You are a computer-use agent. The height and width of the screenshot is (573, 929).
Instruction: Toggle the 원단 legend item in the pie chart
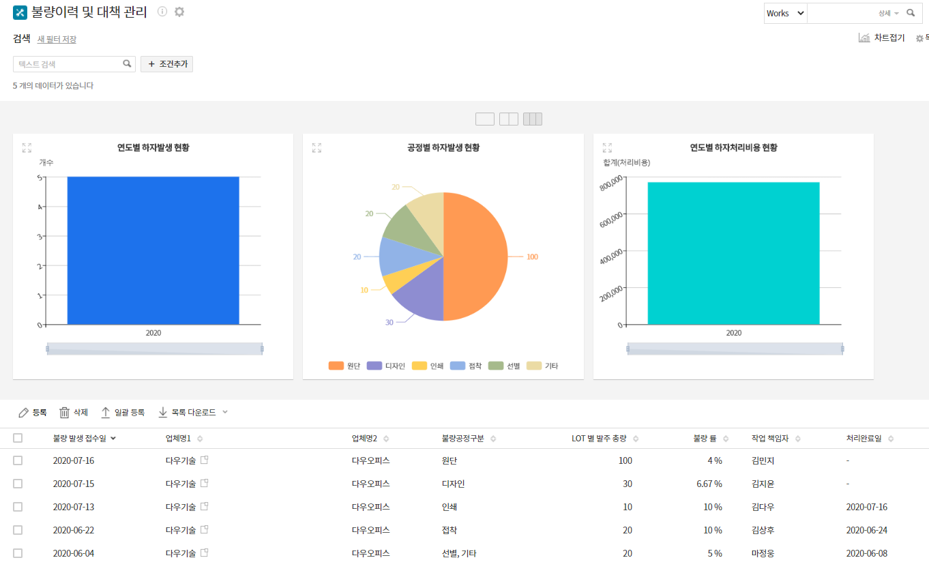coord(344,366)
